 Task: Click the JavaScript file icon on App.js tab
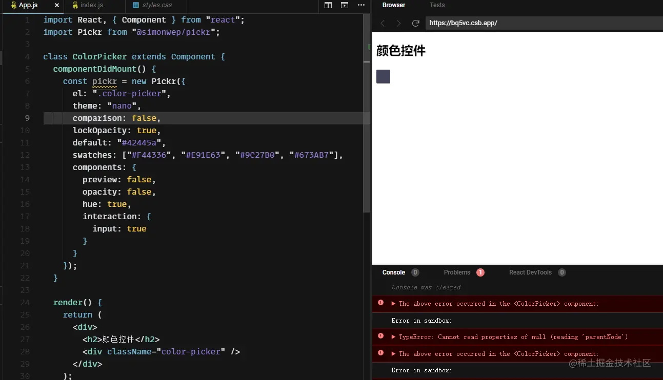[x=13, y=5]
